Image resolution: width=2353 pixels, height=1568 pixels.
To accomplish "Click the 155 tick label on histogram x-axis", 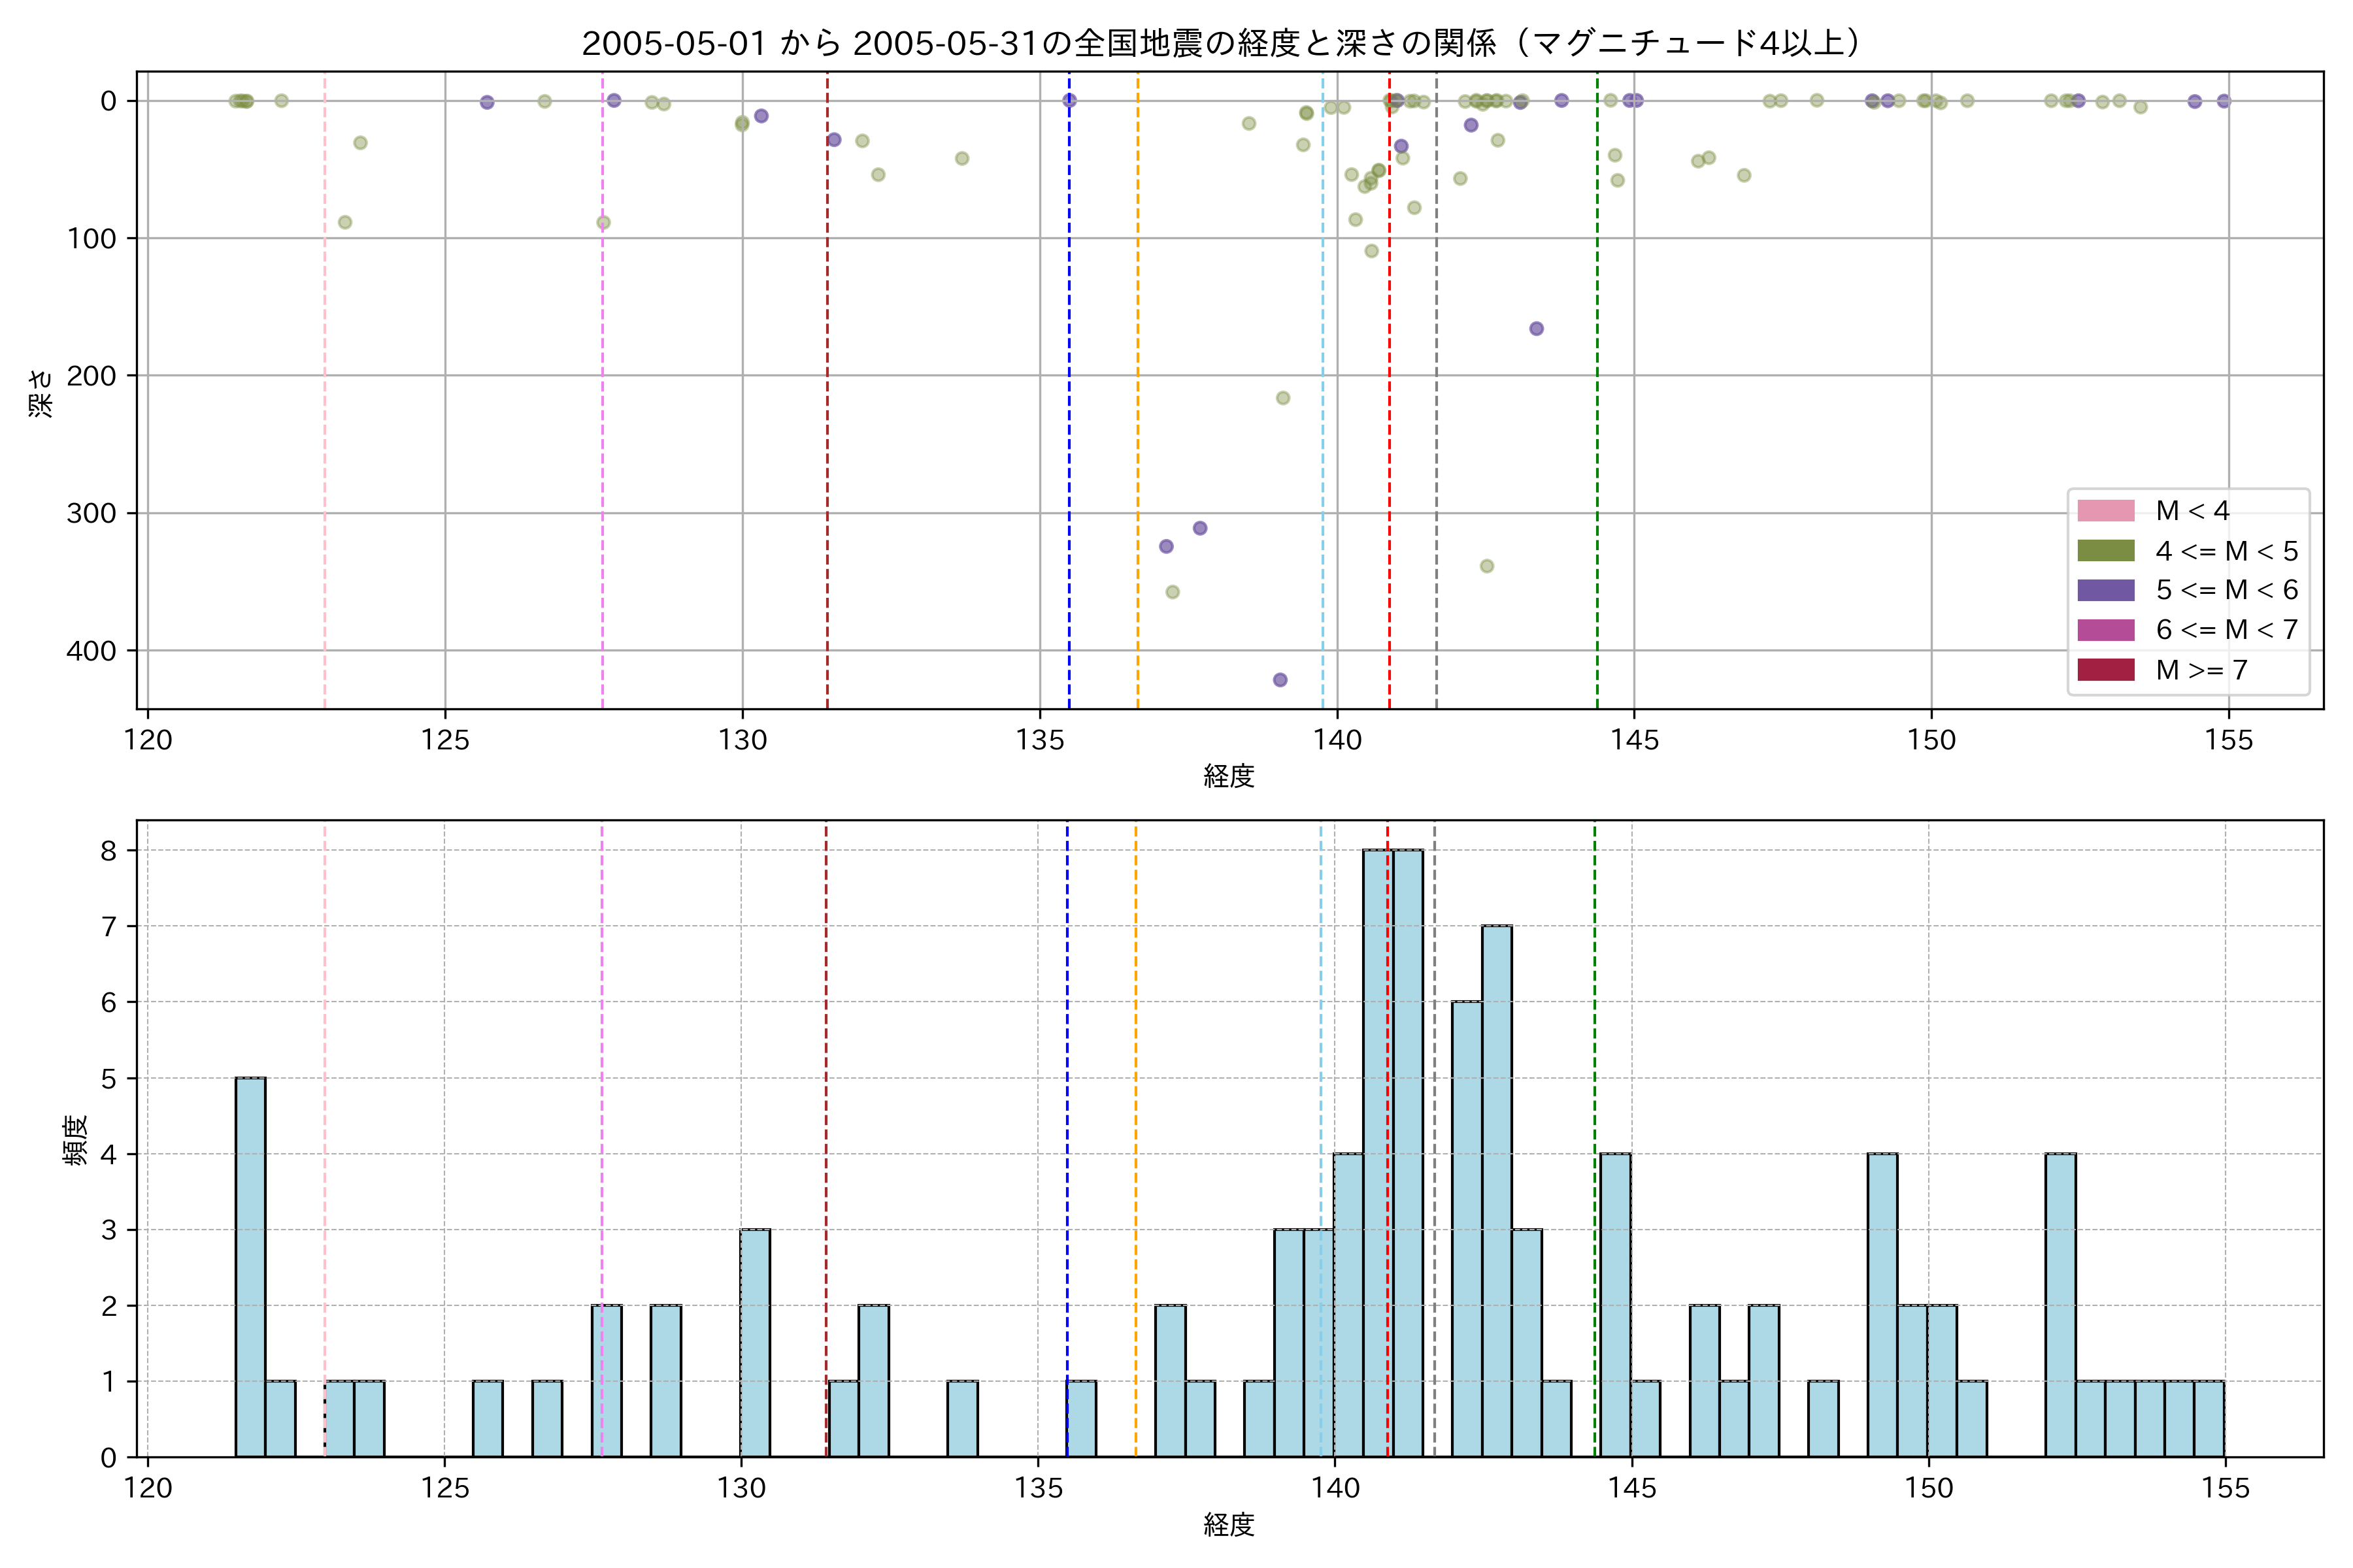I will [x=2225, y=1488].
